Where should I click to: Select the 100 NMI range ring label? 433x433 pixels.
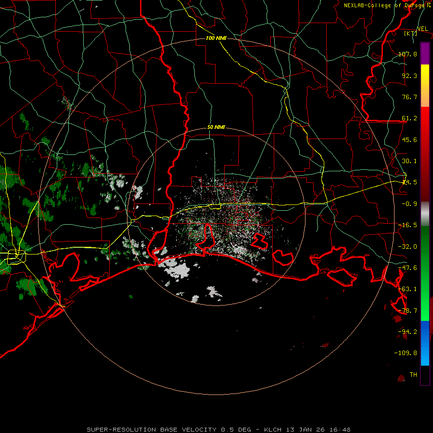216,38
